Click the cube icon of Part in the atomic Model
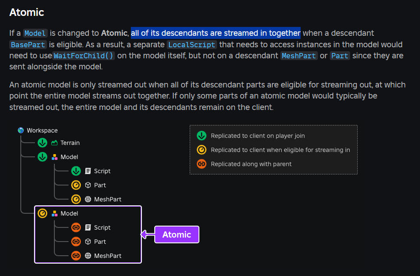The image size is (420, 276). (x=88, y=242)
